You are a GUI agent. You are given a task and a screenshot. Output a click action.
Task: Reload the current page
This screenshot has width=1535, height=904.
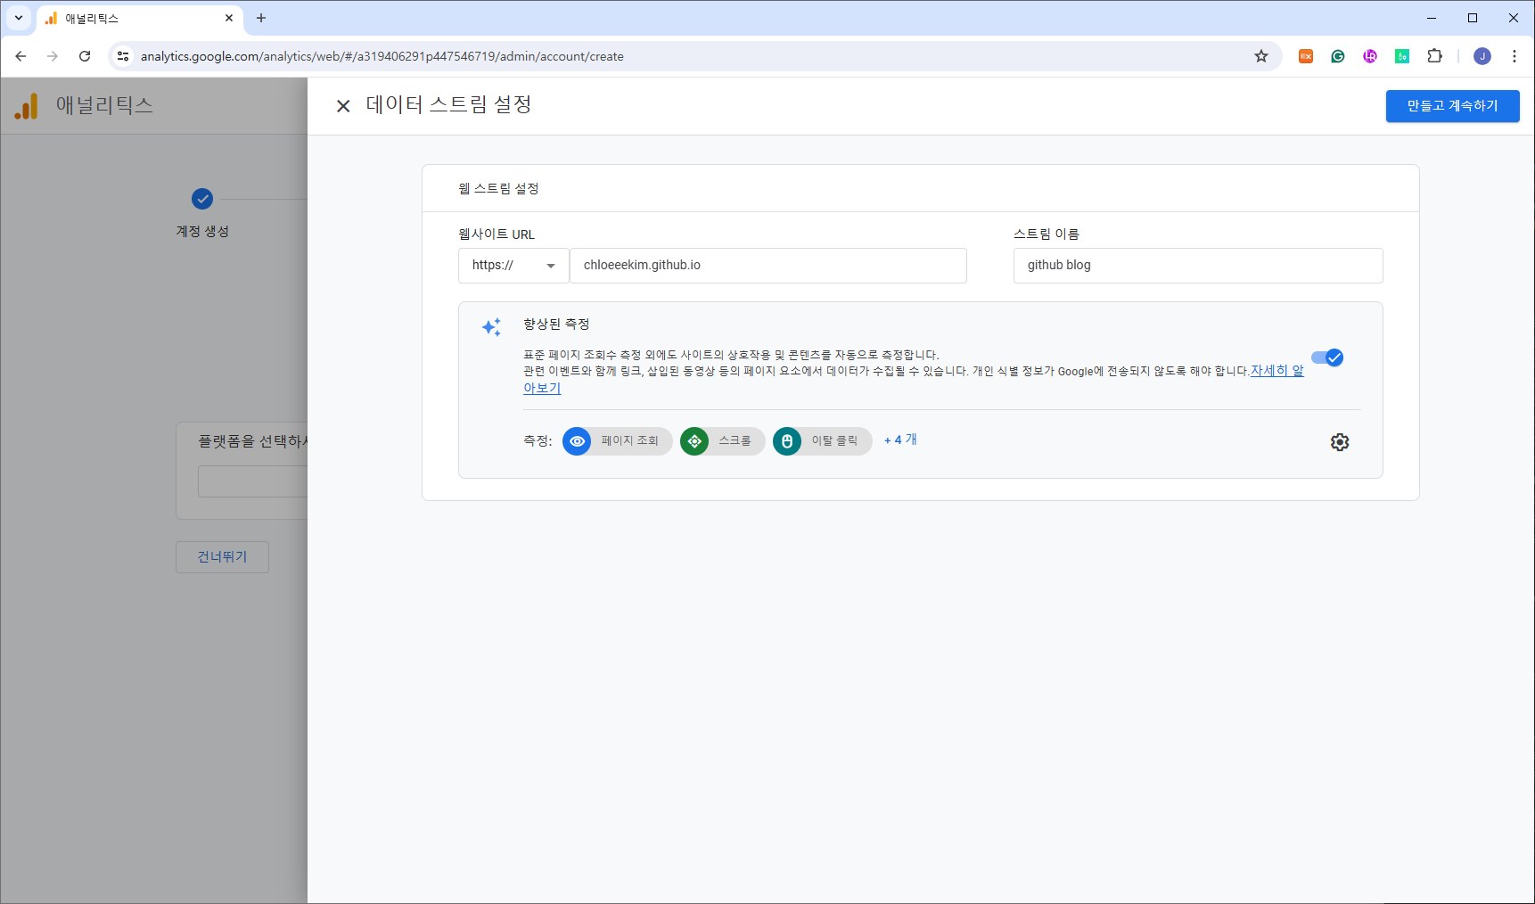(85, 56)
